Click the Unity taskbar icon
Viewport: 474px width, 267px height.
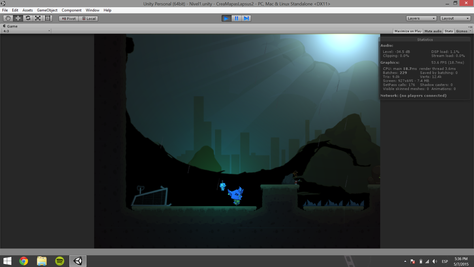78,261
